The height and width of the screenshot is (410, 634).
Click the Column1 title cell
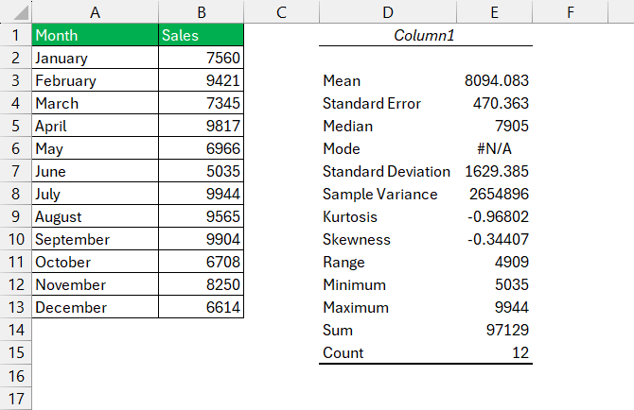point(426,35)
